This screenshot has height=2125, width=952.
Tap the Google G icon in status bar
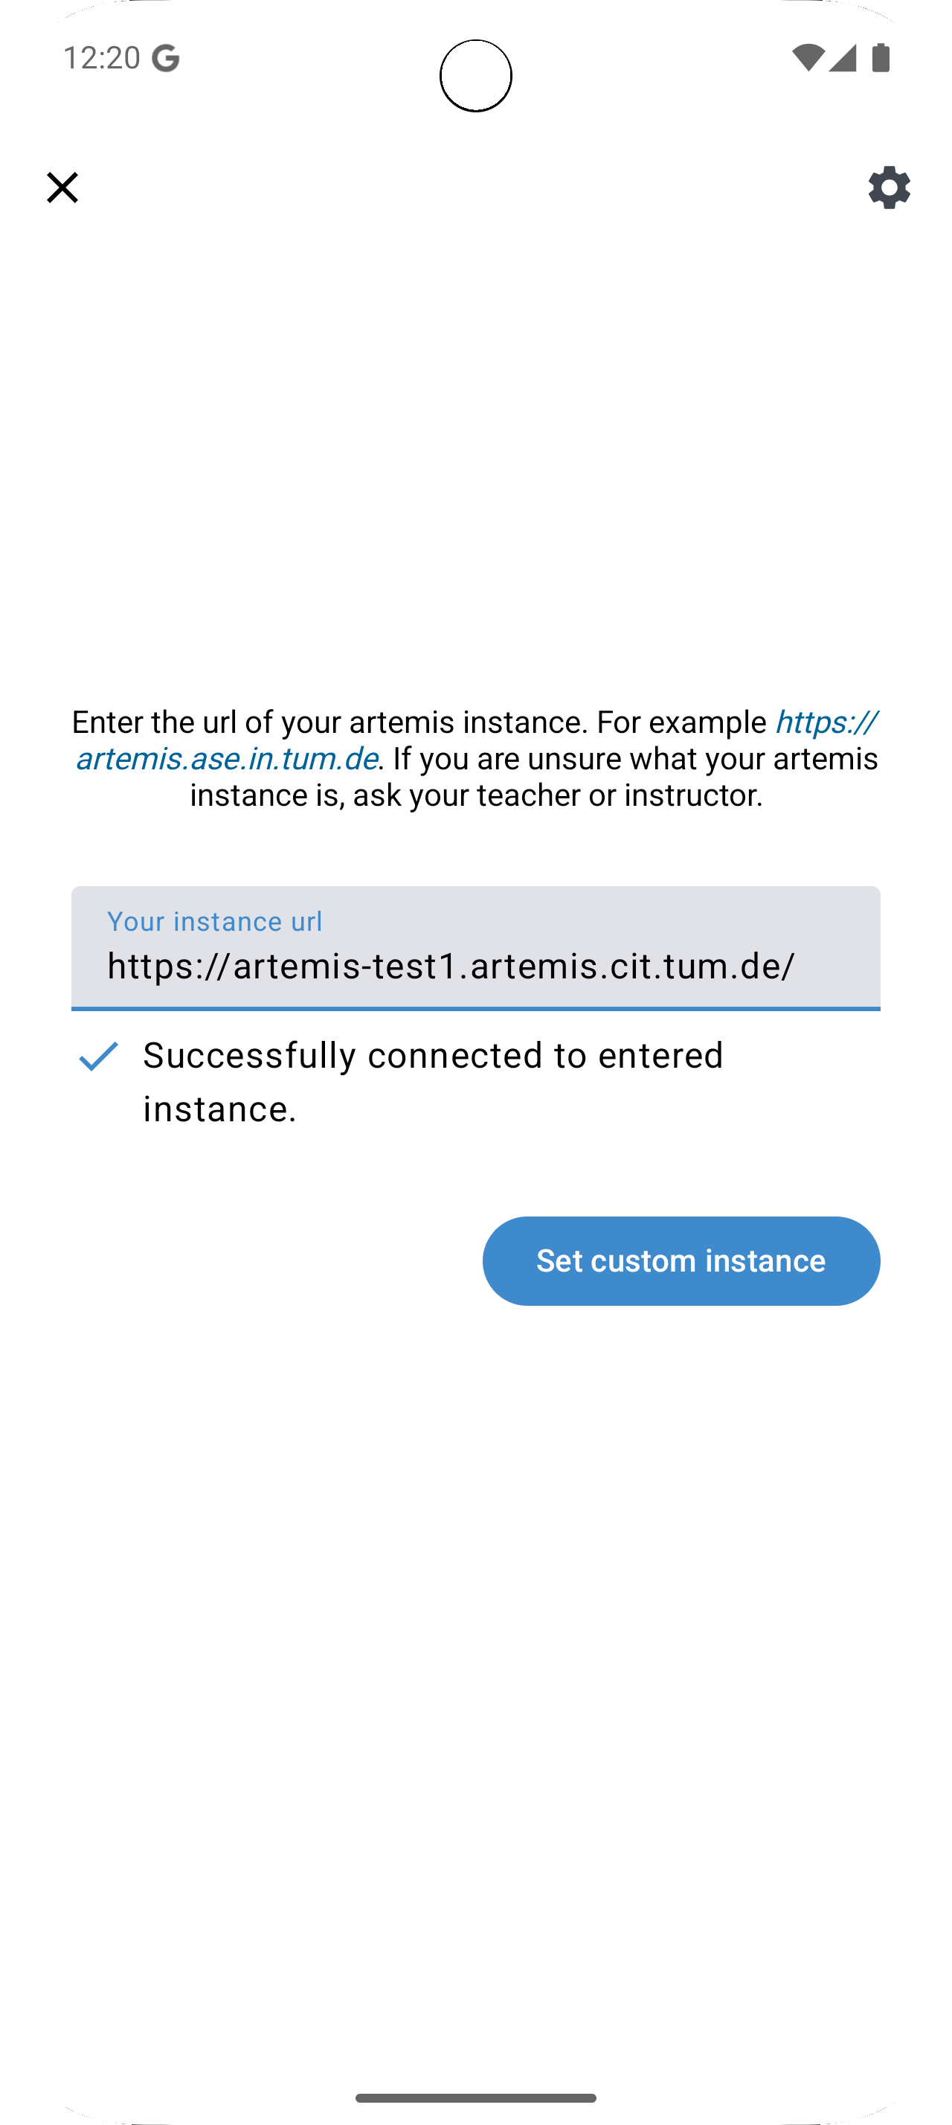click(x=165, y=57)
